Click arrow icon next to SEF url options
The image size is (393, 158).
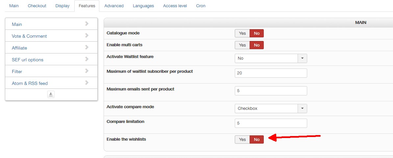pos(87,59)
